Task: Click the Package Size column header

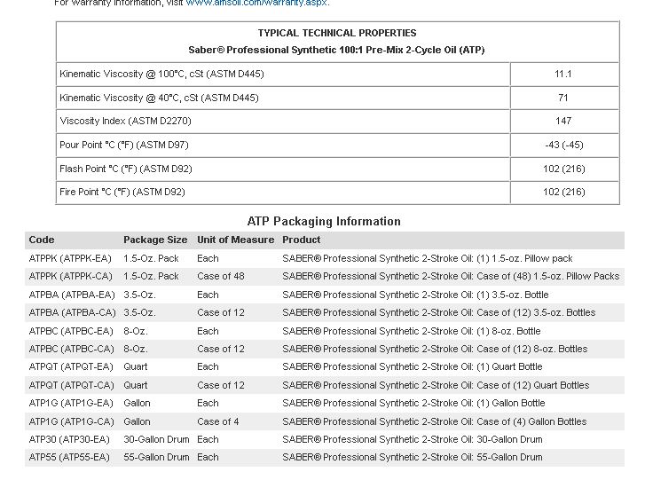Action: (x=155, y=240)
